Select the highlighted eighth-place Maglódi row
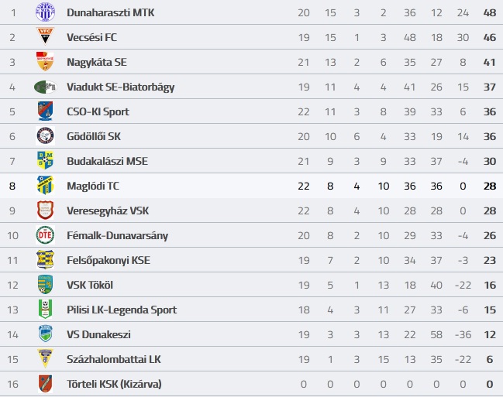 [251, 186]
